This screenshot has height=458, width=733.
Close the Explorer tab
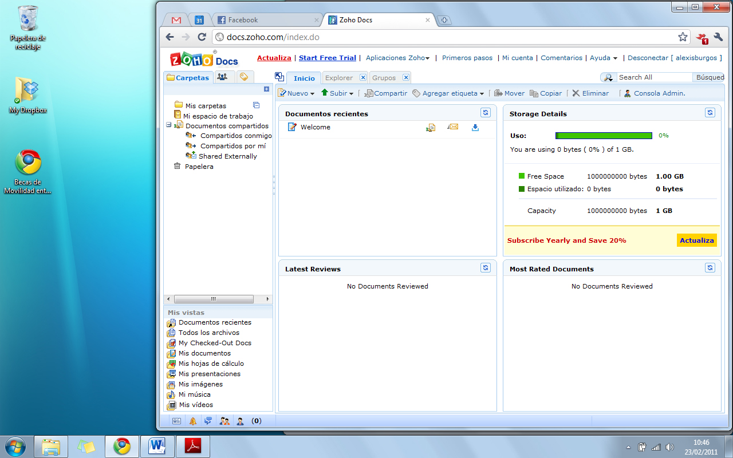(363, 77)
